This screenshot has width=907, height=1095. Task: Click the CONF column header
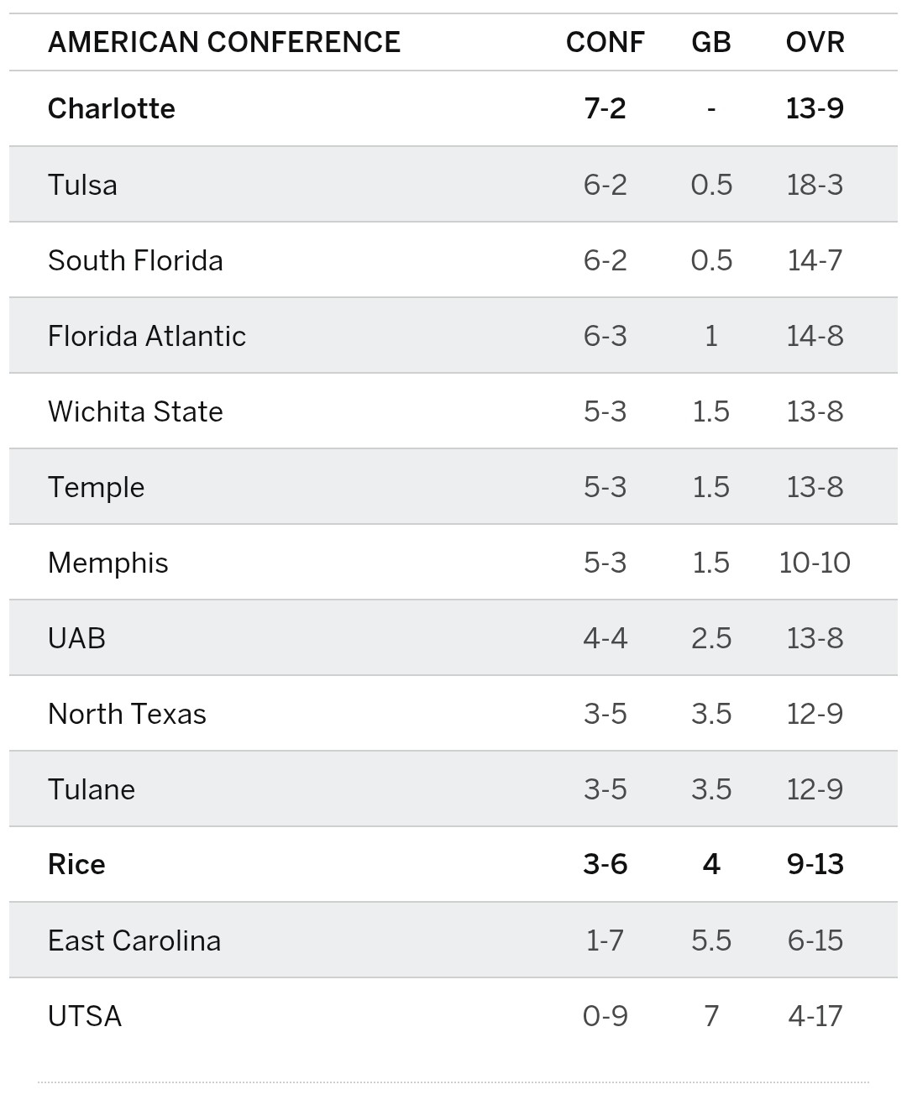(x=605, y=42)
